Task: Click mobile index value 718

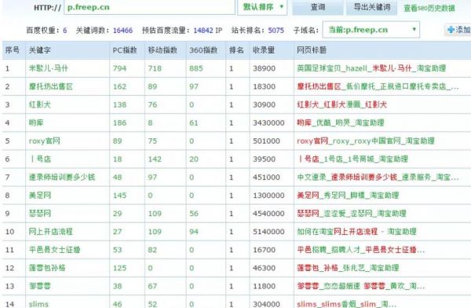Action: click(155, 68)
